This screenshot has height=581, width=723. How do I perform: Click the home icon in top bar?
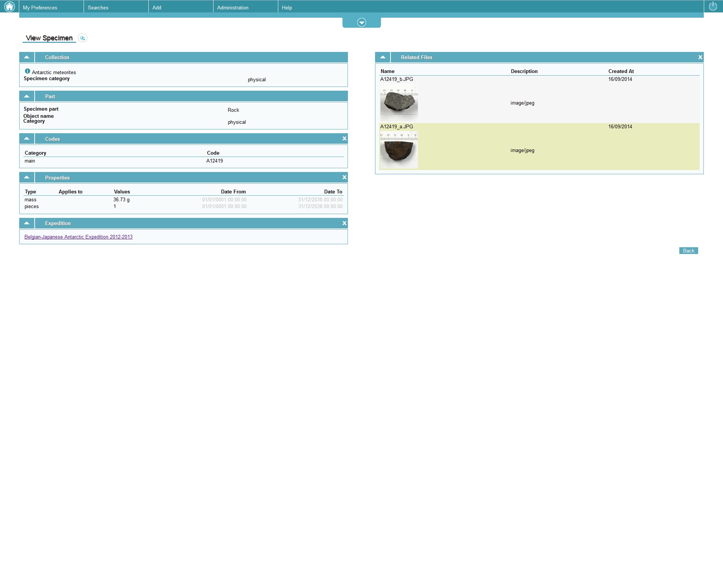click(9, 6)
